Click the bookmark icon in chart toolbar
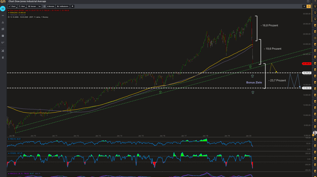This screenshot has width=317, height=177. (x=72, y=6)
